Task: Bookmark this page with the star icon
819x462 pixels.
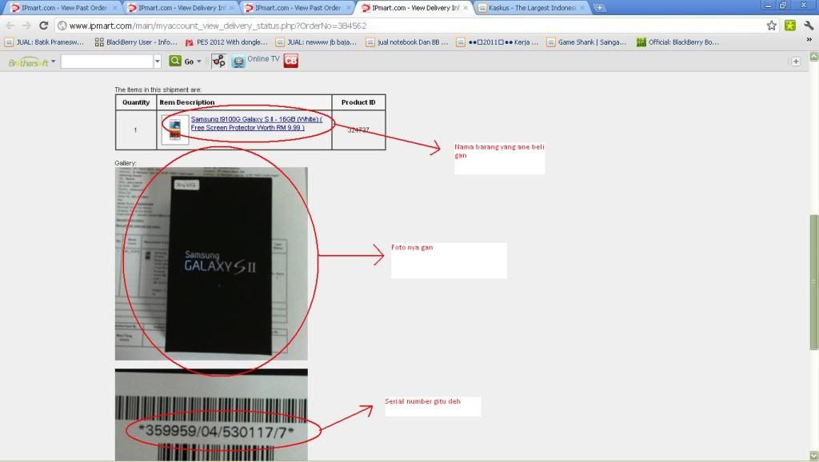Action: (x=772, y=26)
